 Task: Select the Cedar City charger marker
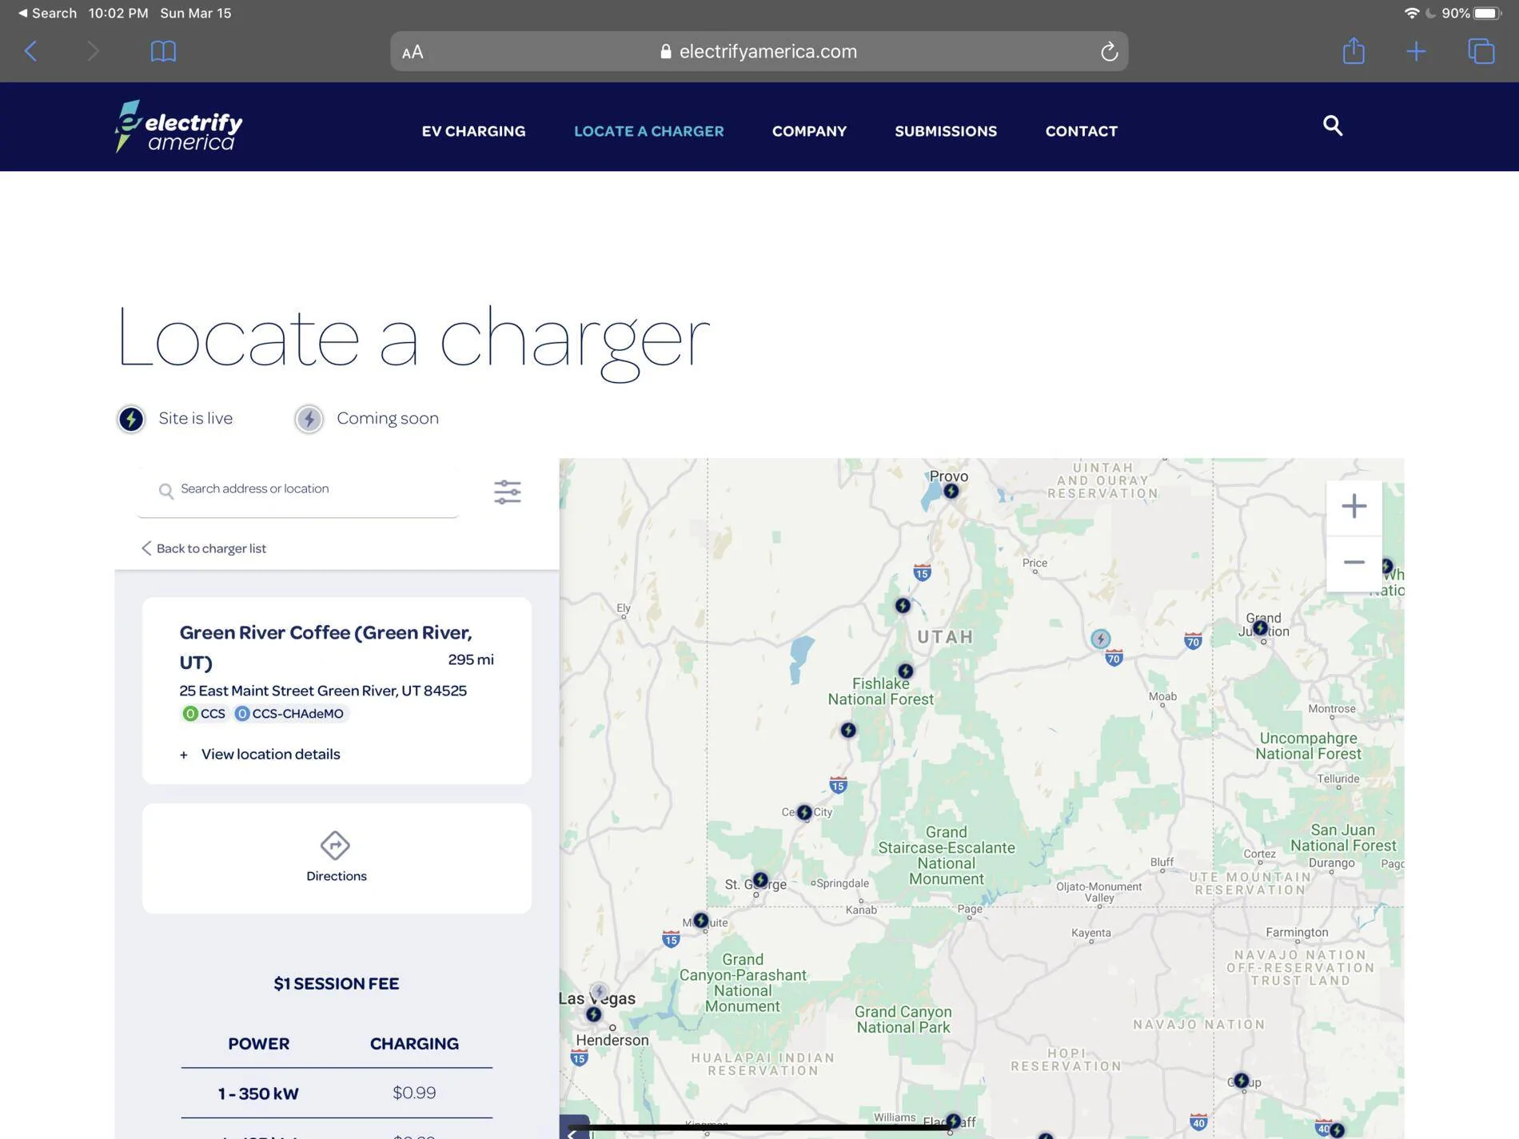pos(804,812)
